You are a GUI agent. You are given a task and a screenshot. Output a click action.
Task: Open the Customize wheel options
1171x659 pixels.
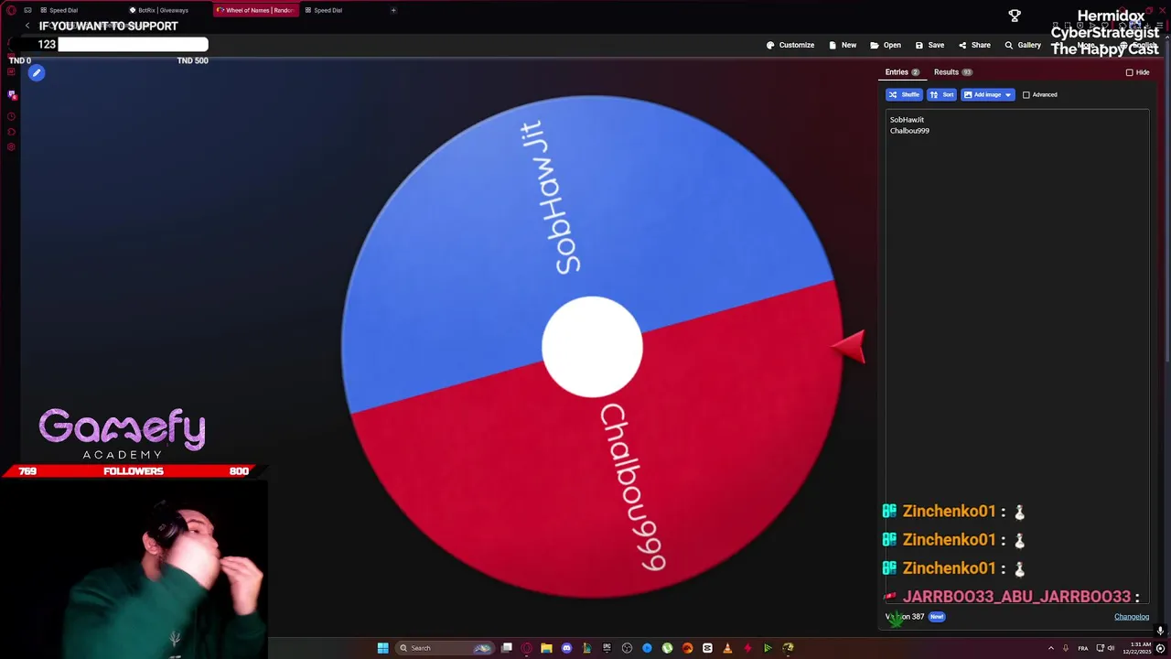point(790,45)
